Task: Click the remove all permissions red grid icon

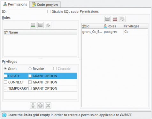Action: pyautogui.click(x=115, y=19)
